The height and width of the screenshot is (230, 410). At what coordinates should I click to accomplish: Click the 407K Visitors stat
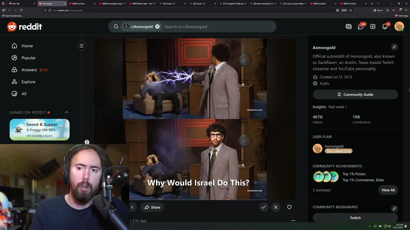318,119
